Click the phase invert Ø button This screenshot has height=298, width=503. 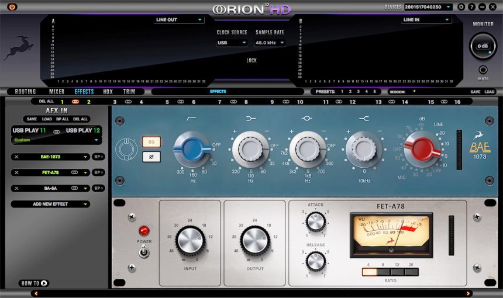click(x=151, y=157)
